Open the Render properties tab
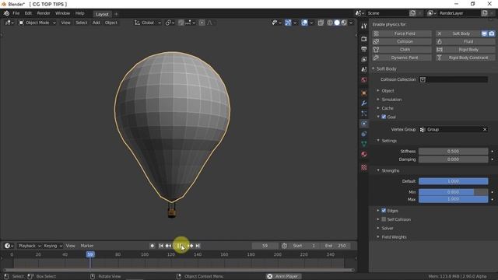498x280 pixels. click(x=364, y=39)
